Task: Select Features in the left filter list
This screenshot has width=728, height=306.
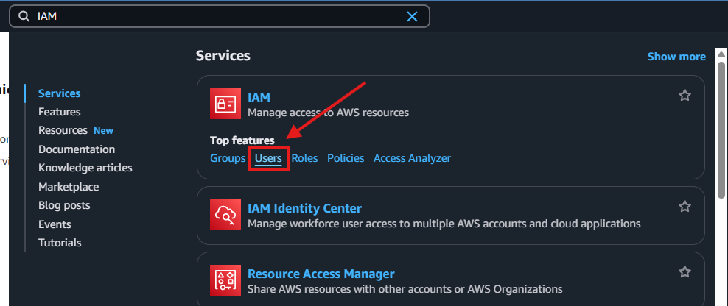Action: pyautogui.click(x=60, y=112)
